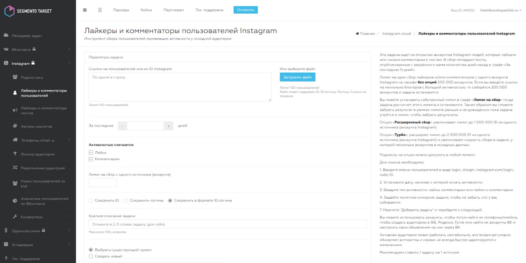The height and width of the screenshot is (263, 526).
Task: Click the Оплатить button
Action: pyautogui.click(x=245, y=10)
